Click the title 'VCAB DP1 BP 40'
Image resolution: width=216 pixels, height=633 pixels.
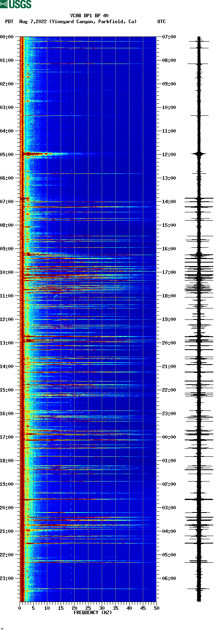coord(90,16)
